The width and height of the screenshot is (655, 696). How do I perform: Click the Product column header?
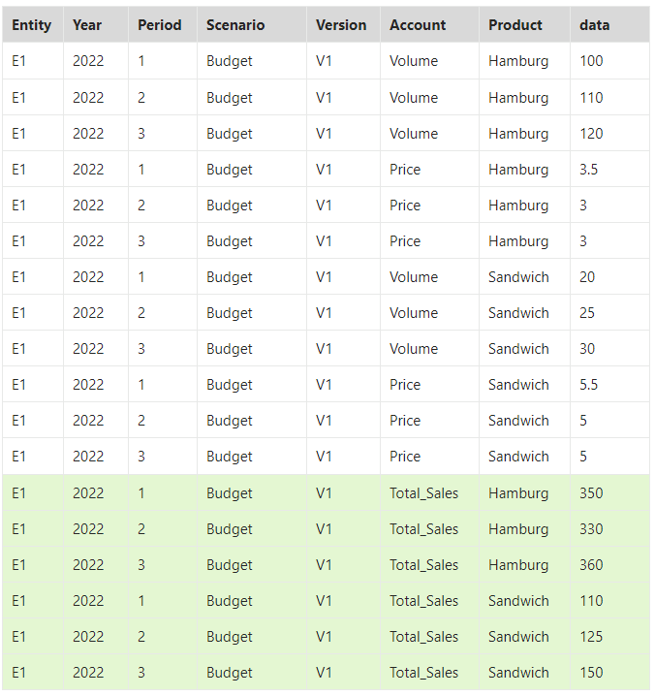[x=515, y=25]
